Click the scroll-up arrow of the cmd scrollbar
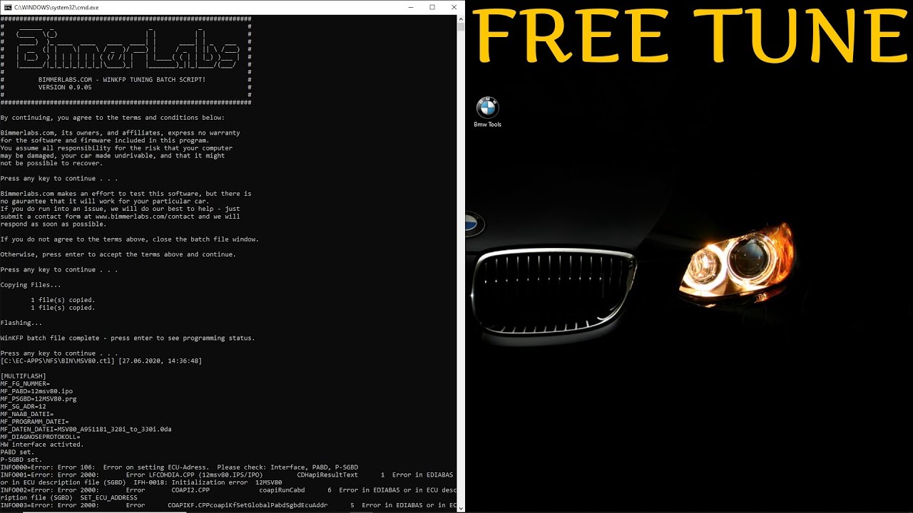This screenshot has width=913, height=513. [461, 19]
